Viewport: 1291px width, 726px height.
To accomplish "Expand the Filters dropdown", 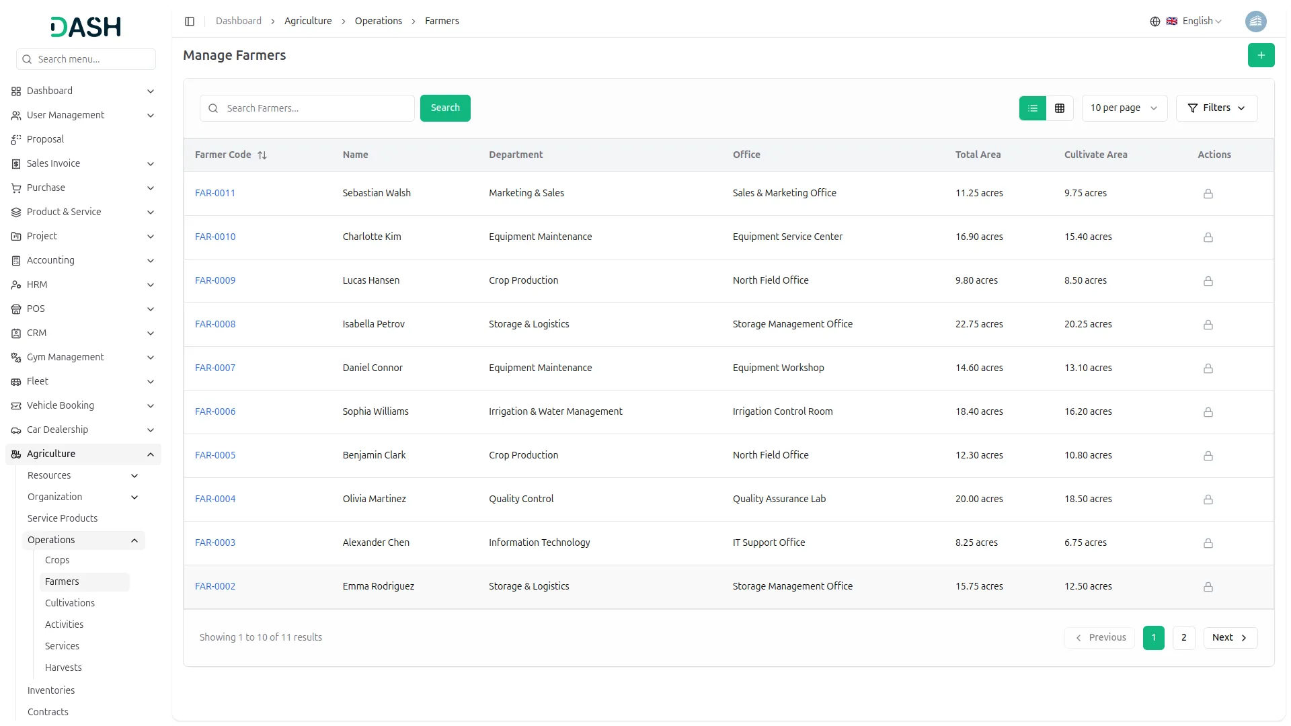I will [1216, 108].
